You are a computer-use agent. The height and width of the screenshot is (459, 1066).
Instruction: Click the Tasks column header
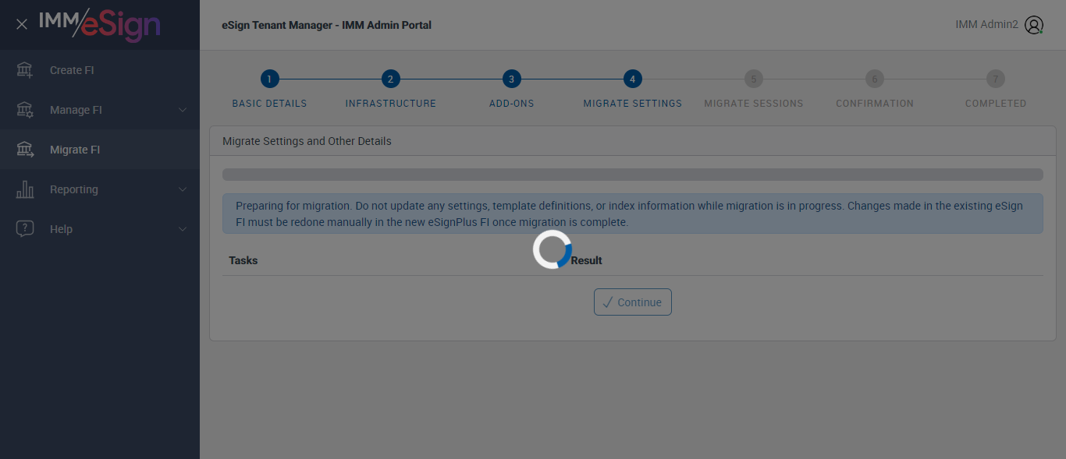tap(243, 260)
